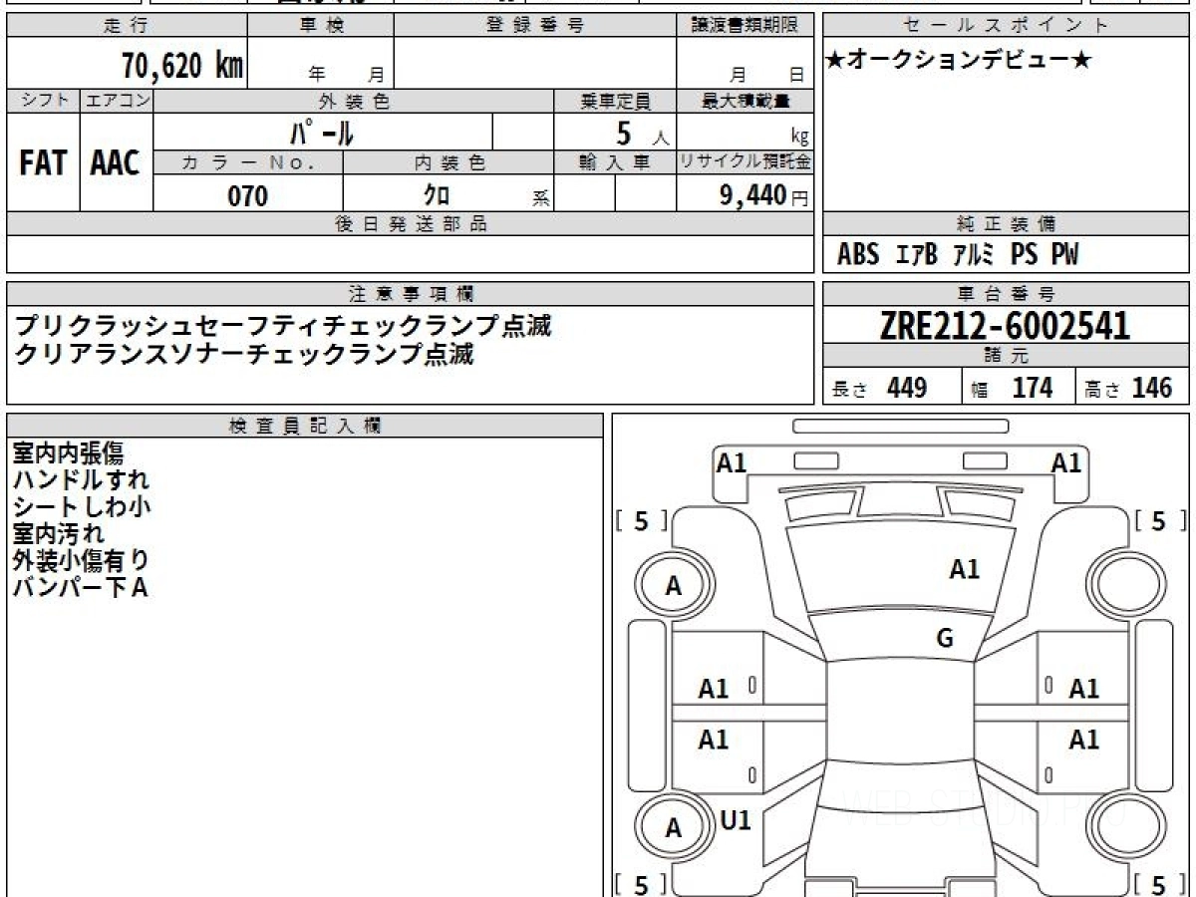
Task: Click the 最大積載量 header
Action: (x=746, y=101)
